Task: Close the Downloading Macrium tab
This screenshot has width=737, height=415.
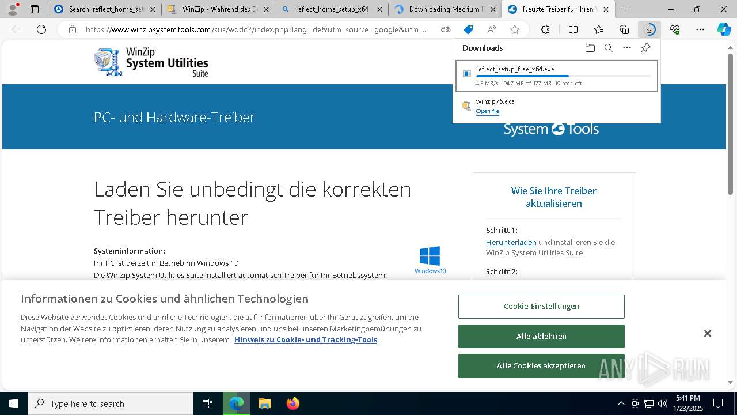Action: [492, 9]
